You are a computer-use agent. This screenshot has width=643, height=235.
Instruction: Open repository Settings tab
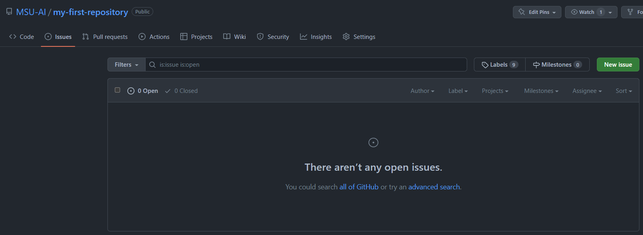tap(359, 37)
